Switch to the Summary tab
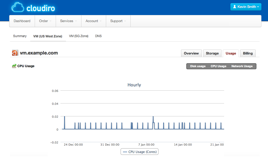This screenshot has height=158, width=268. coord(20,36)
